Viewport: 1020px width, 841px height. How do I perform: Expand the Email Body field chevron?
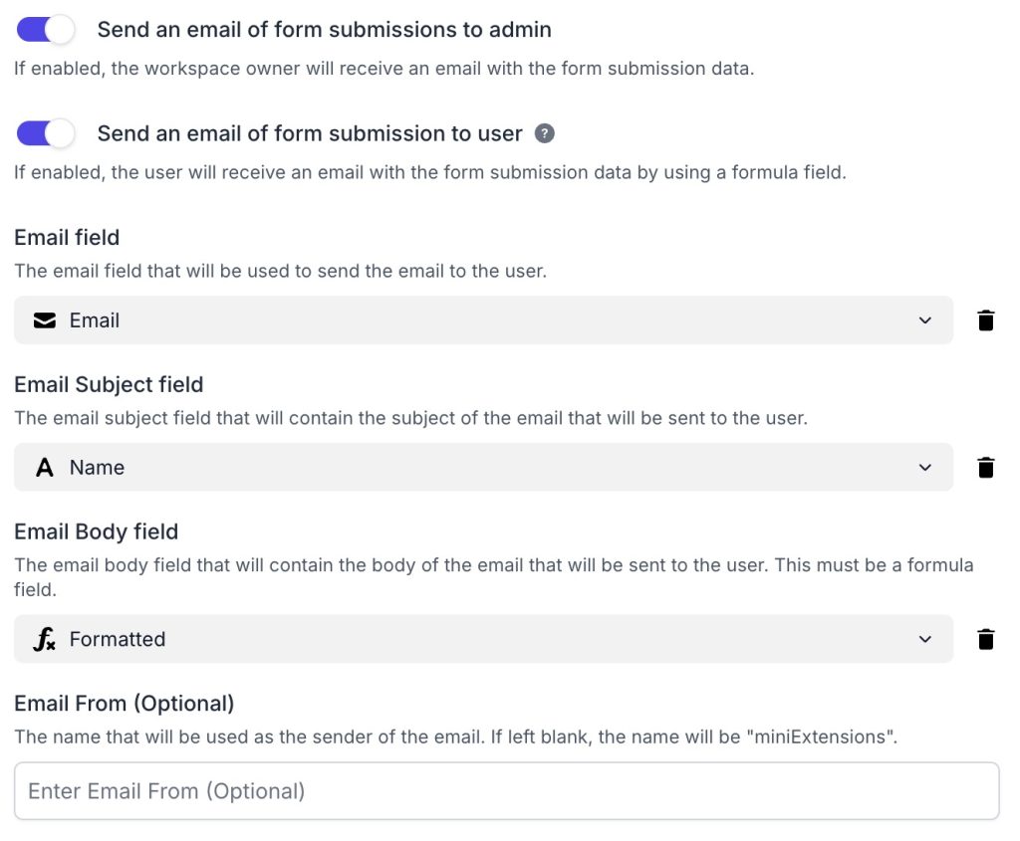[925, 639]
